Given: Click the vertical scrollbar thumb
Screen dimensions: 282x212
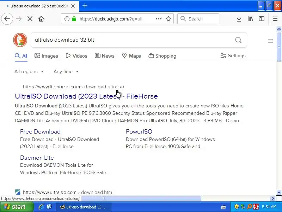Looking at the screenshot, I should click(279, 47).
